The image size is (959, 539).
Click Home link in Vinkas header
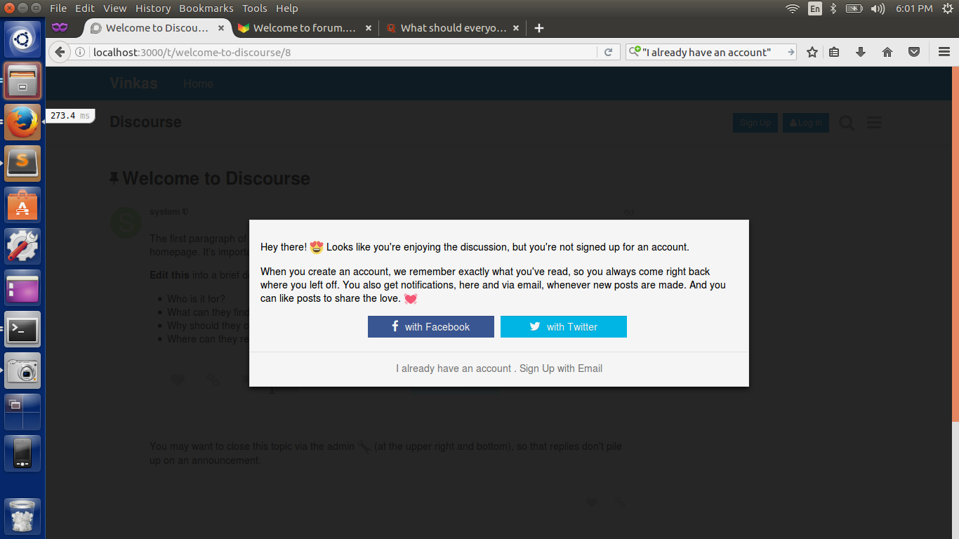coord(198,84)
